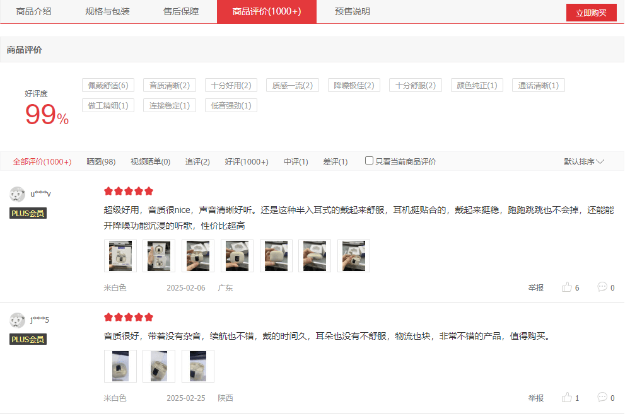This screenshot has width=642, height=416.
Task: Filter reviews by 佩戴舒适(6) tag
Action: 108,86
